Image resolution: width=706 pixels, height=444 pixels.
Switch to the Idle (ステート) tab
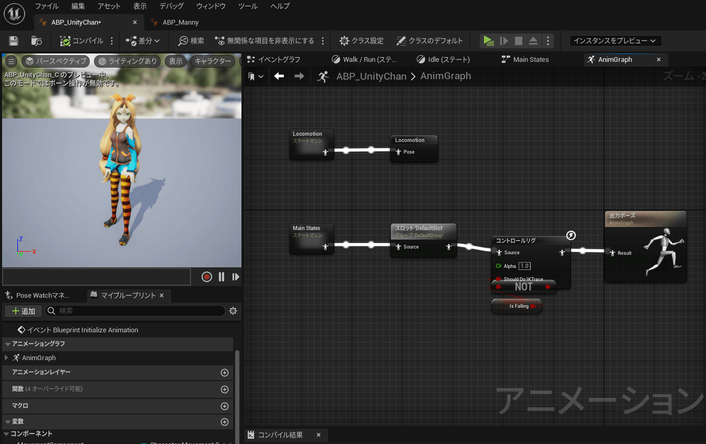tap(443, 60)
